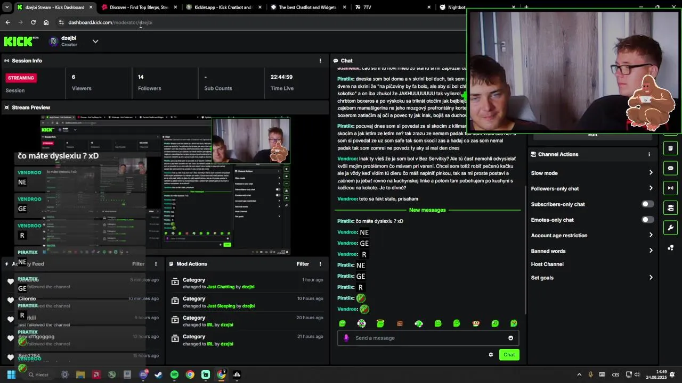Insert the mushroom-hat emote in quick row
Viewport: 682px width, 383px height.
click(476, 323)
